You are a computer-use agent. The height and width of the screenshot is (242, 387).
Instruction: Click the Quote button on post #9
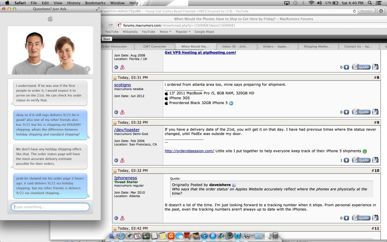(x=361, y=160)
